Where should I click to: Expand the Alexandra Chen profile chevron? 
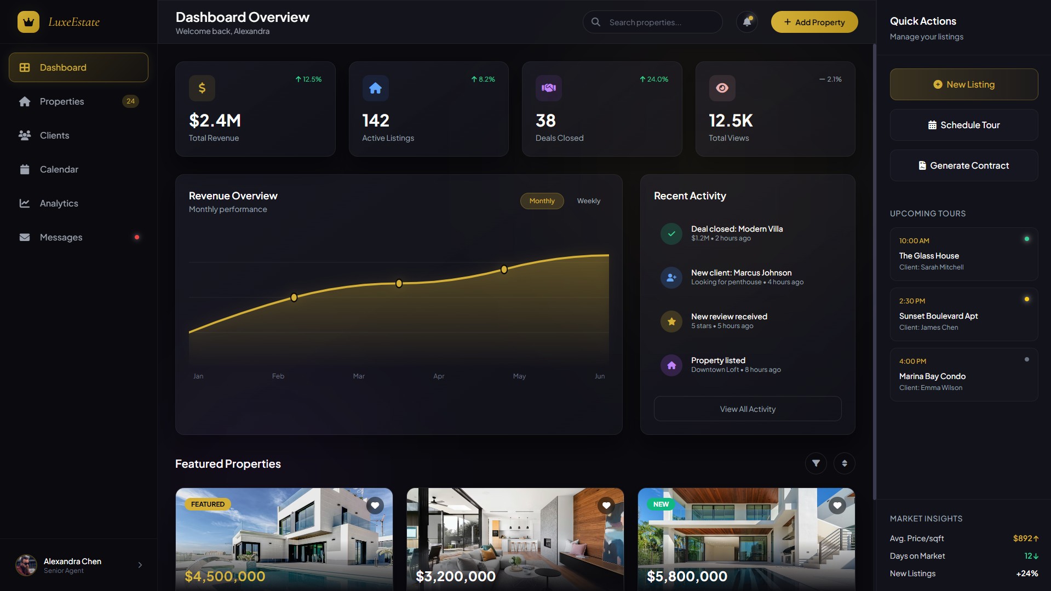[140, 565]
